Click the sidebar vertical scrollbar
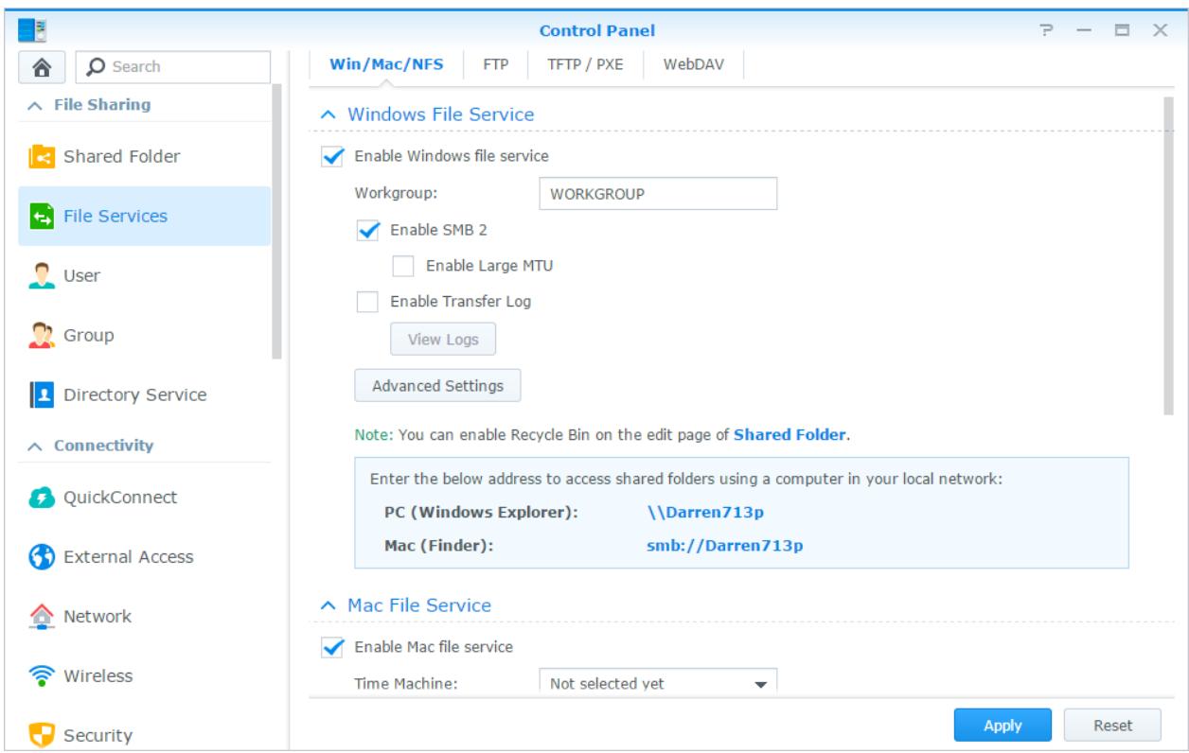Viewport: 1189px width, 753px height. [x=276, y=222]
